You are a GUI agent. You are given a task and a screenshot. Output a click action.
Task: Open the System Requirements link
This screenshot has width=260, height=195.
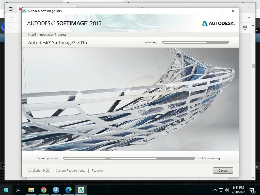(71, 170)
